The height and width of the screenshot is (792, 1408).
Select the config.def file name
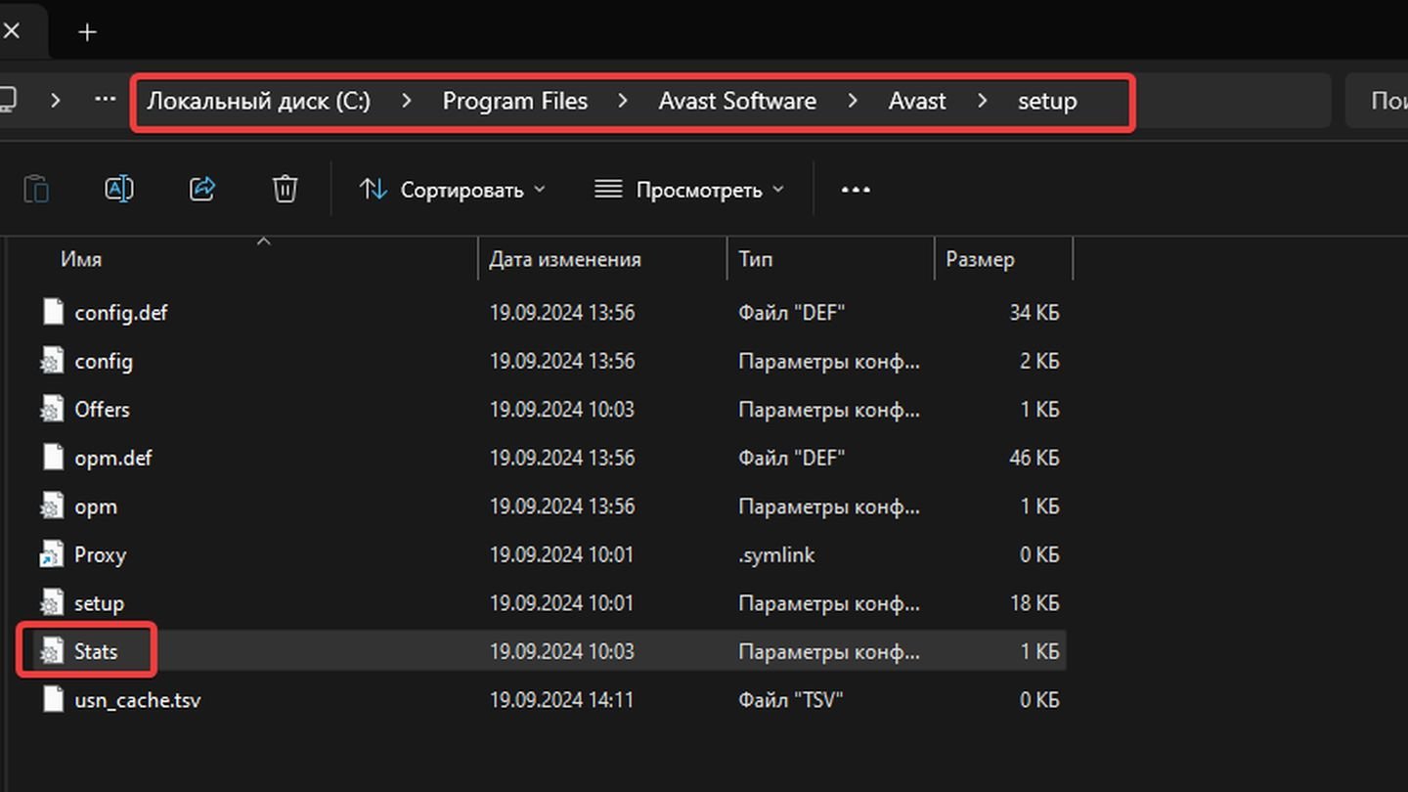(x=121, y=313)
